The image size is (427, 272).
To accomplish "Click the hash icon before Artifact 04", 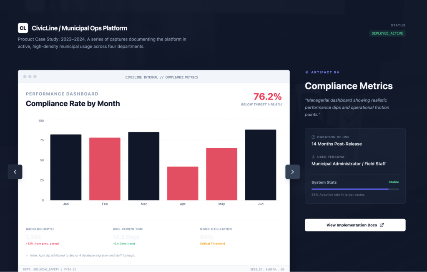I will click(x=307, y=72).
